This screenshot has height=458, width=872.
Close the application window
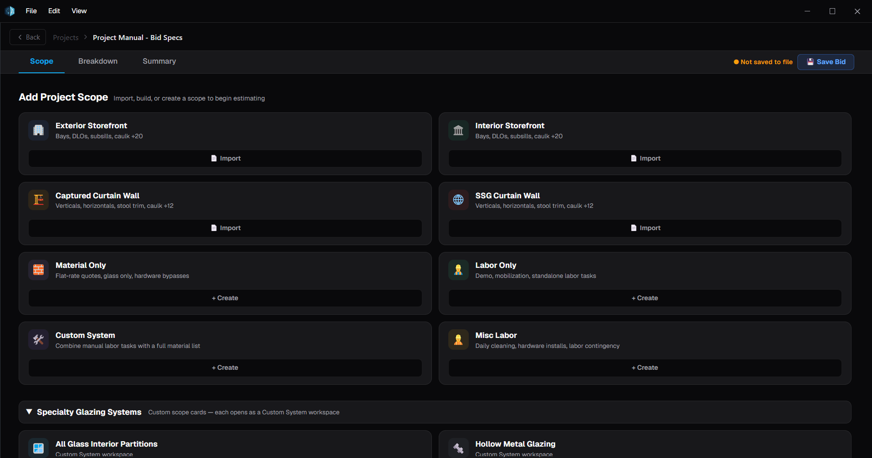(x=857, y=11)
